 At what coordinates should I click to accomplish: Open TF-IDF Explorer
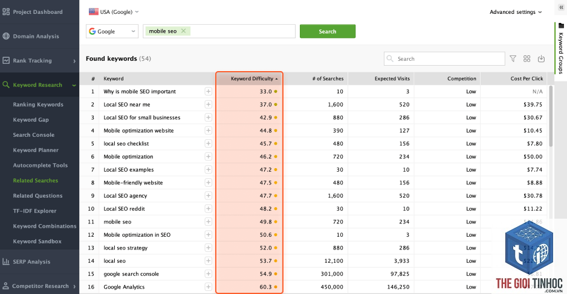34,211
